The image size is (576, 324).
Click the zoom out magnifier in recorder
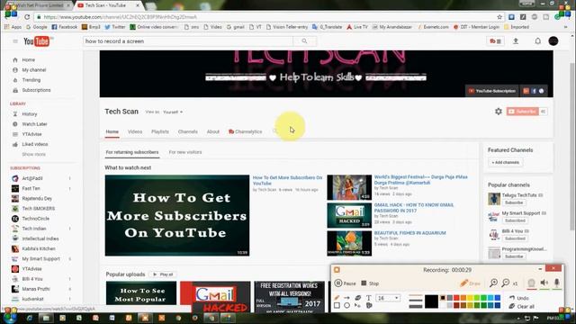pos(506,283)
